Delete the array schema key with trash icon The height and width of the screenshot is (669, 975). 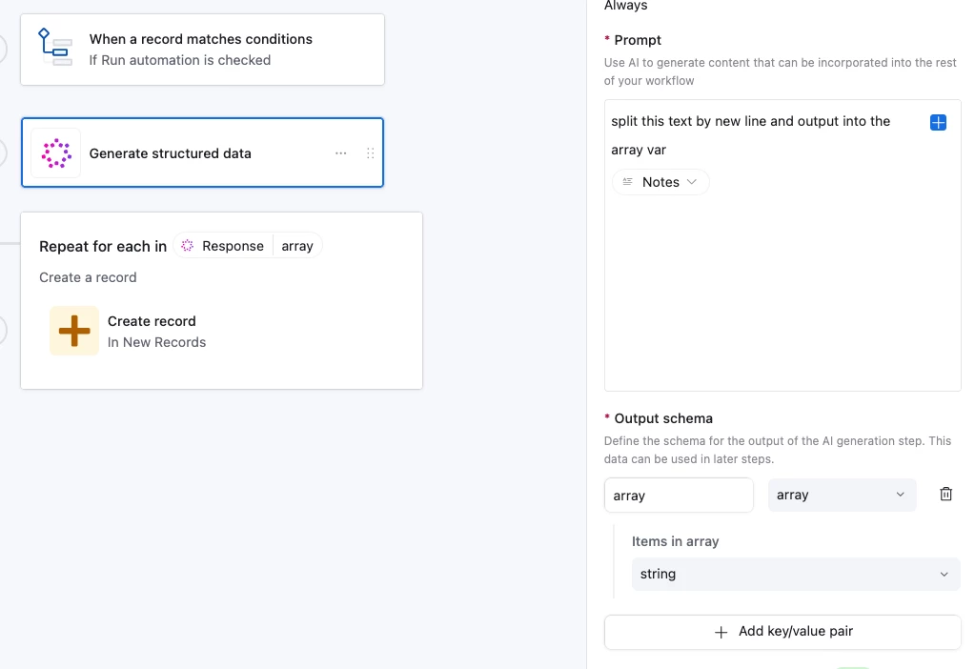pos(945,495)
